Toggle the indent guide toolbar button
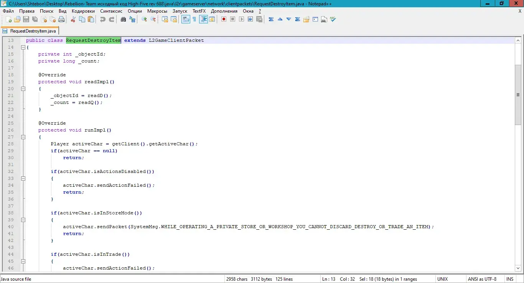 tap(203, 19)
